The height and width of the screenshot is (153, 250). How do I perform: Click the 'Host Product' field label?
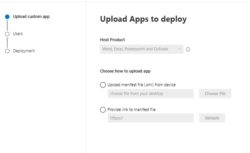[x=112, y=40]
